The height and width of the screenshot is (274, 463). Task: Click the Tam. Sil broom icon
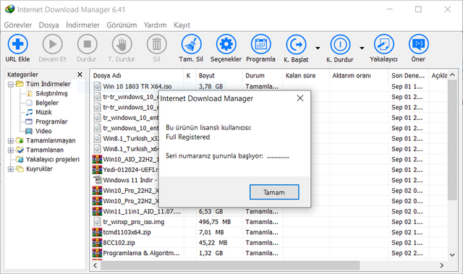coord(191,44)
